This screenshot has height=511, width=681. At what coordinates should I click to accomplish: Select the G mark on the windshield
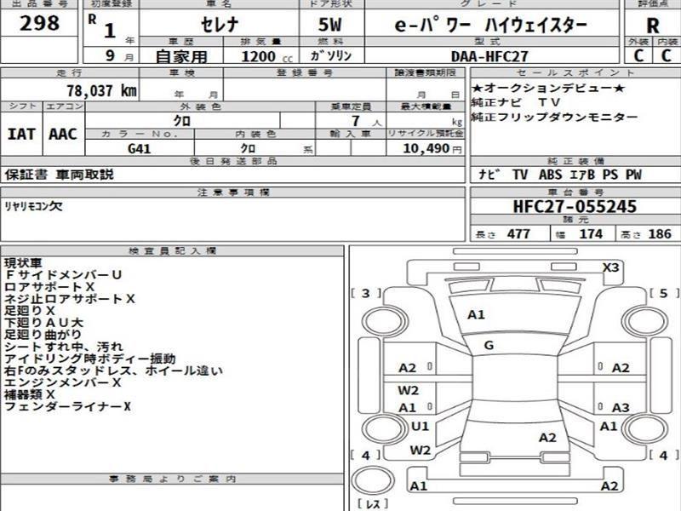point(489,346)
